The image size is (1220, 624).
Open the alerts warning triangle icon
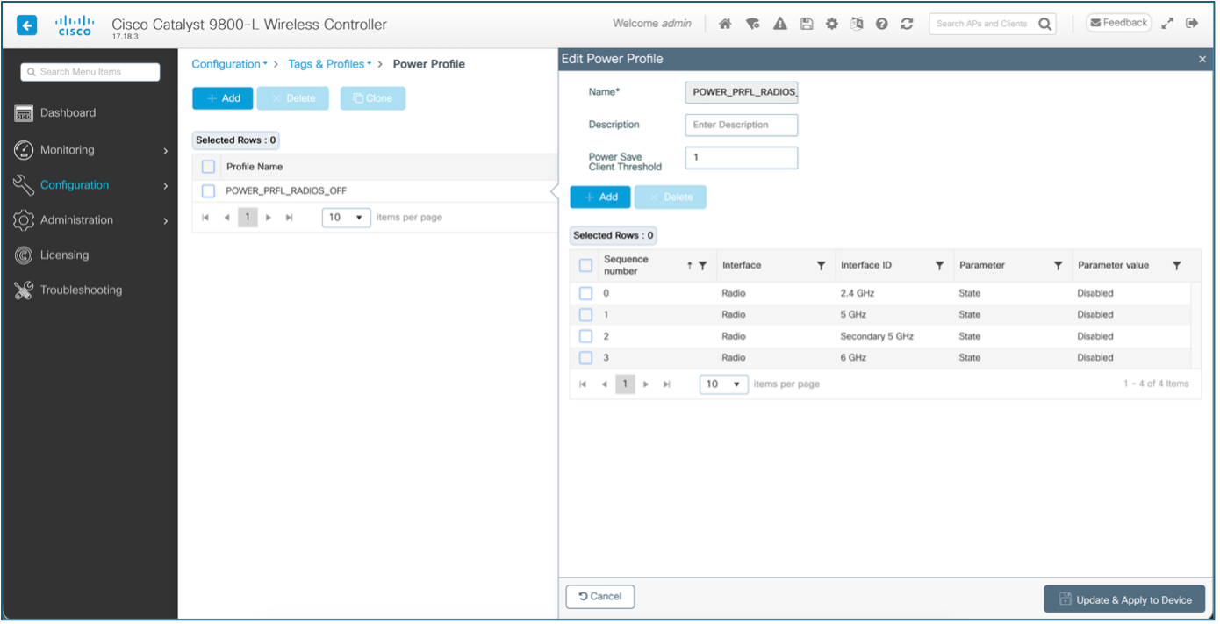779,25
